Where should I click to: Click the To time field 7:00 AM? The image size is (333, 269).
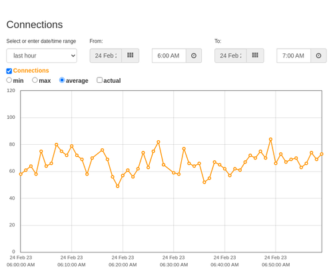pyautogui.click(x=294, y=55)
